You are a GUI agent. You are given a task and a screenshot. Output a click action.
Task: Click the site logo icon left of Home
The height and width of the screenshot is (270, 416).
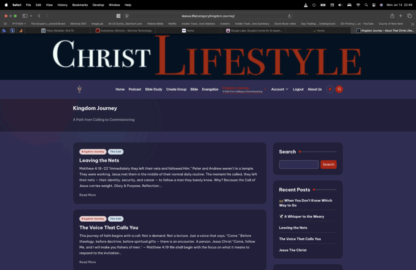[80, 89]
